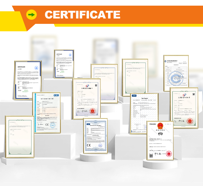This screenshot has width=203, height=186.
Task: Click the registered logo mark on trademark certificate
Action: (160, 134)
